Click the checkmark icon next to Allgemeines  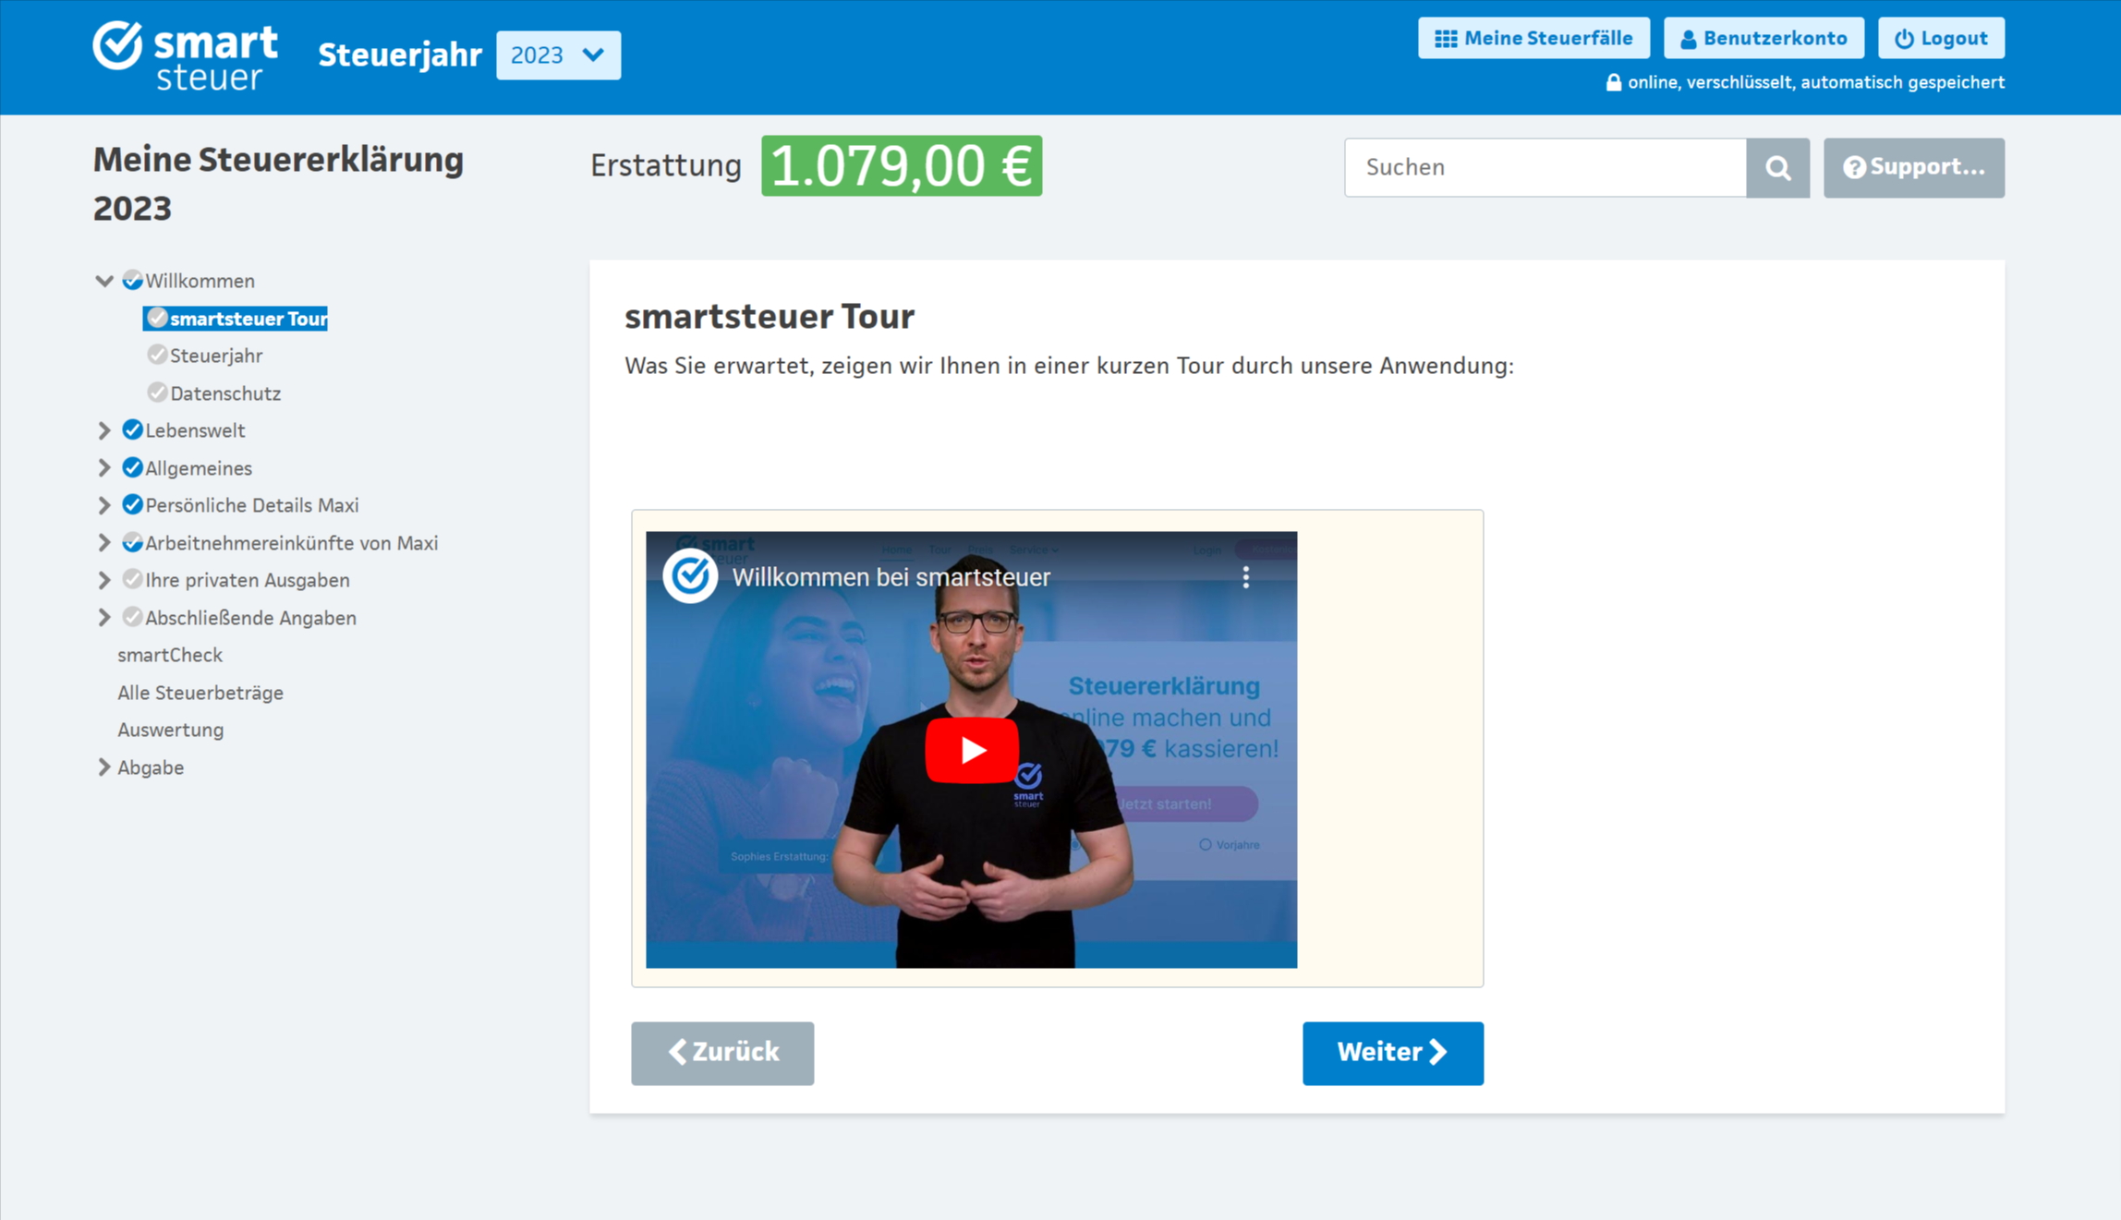(x=132, y=467)
